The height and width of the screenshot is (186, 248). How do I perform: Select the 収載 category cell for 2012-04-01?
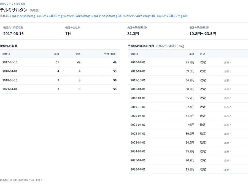point(203,71)
